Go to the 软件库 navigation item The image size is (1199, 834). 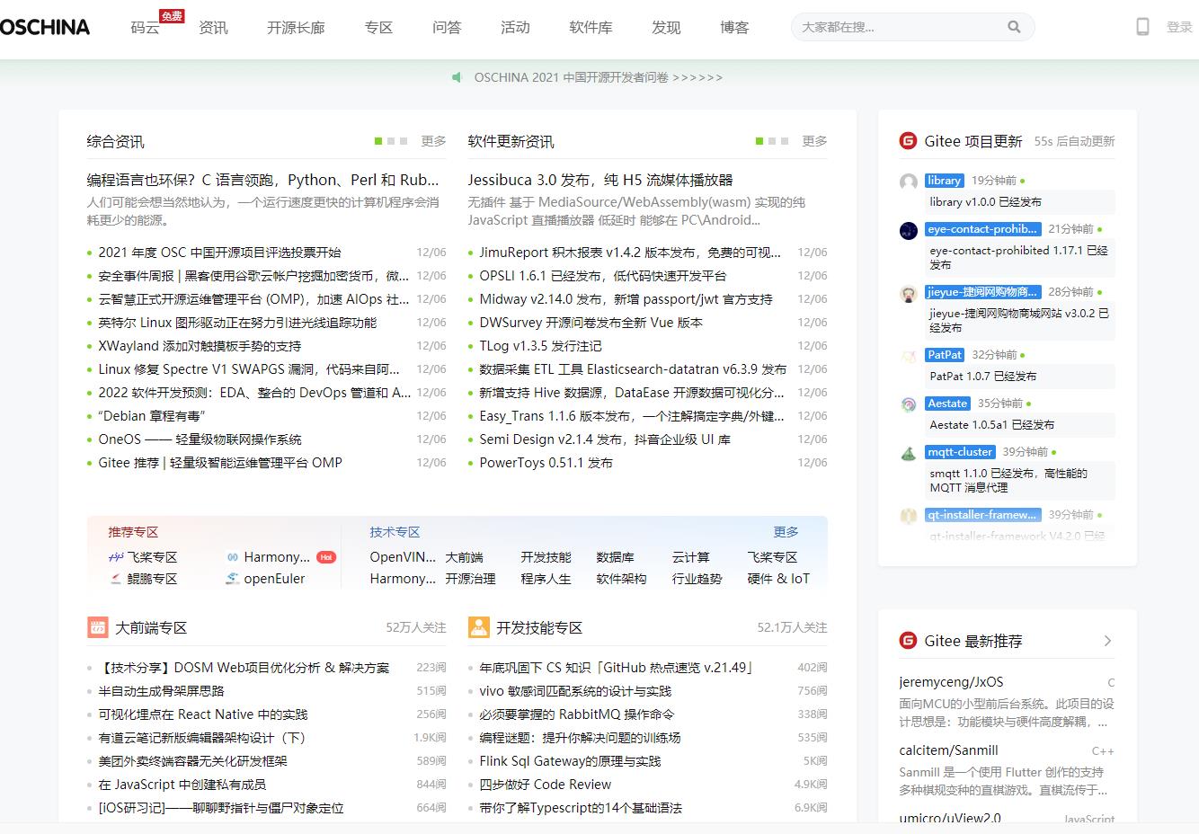coord(591,28)
